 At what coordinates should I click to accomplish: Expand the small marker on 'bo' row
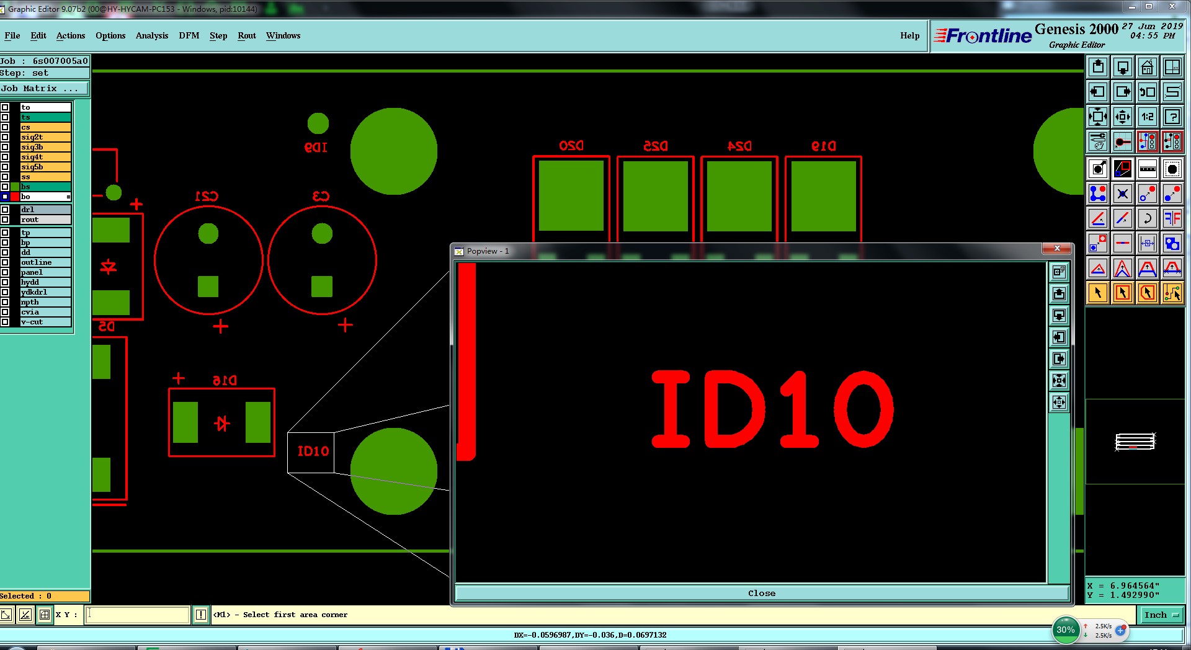68,197
